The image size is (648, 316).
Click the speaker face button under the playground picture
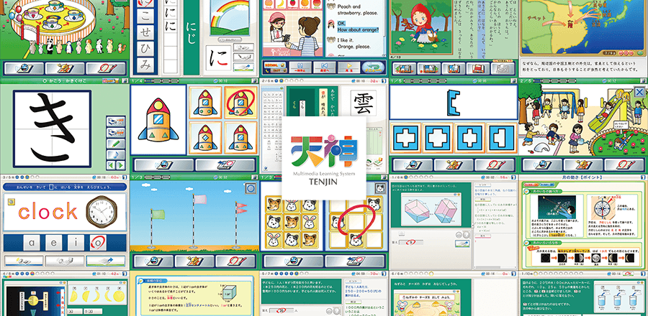tap(541, 164)
